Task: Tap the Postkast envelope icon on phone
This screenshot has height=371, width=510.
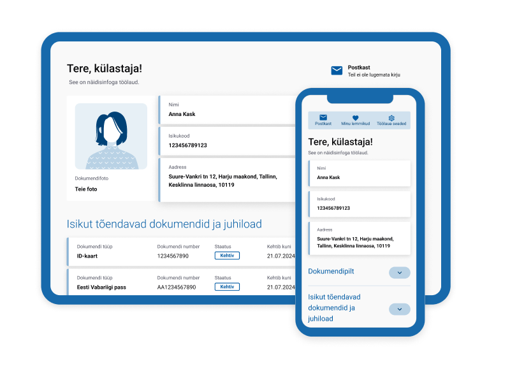Action: point(323,117)
